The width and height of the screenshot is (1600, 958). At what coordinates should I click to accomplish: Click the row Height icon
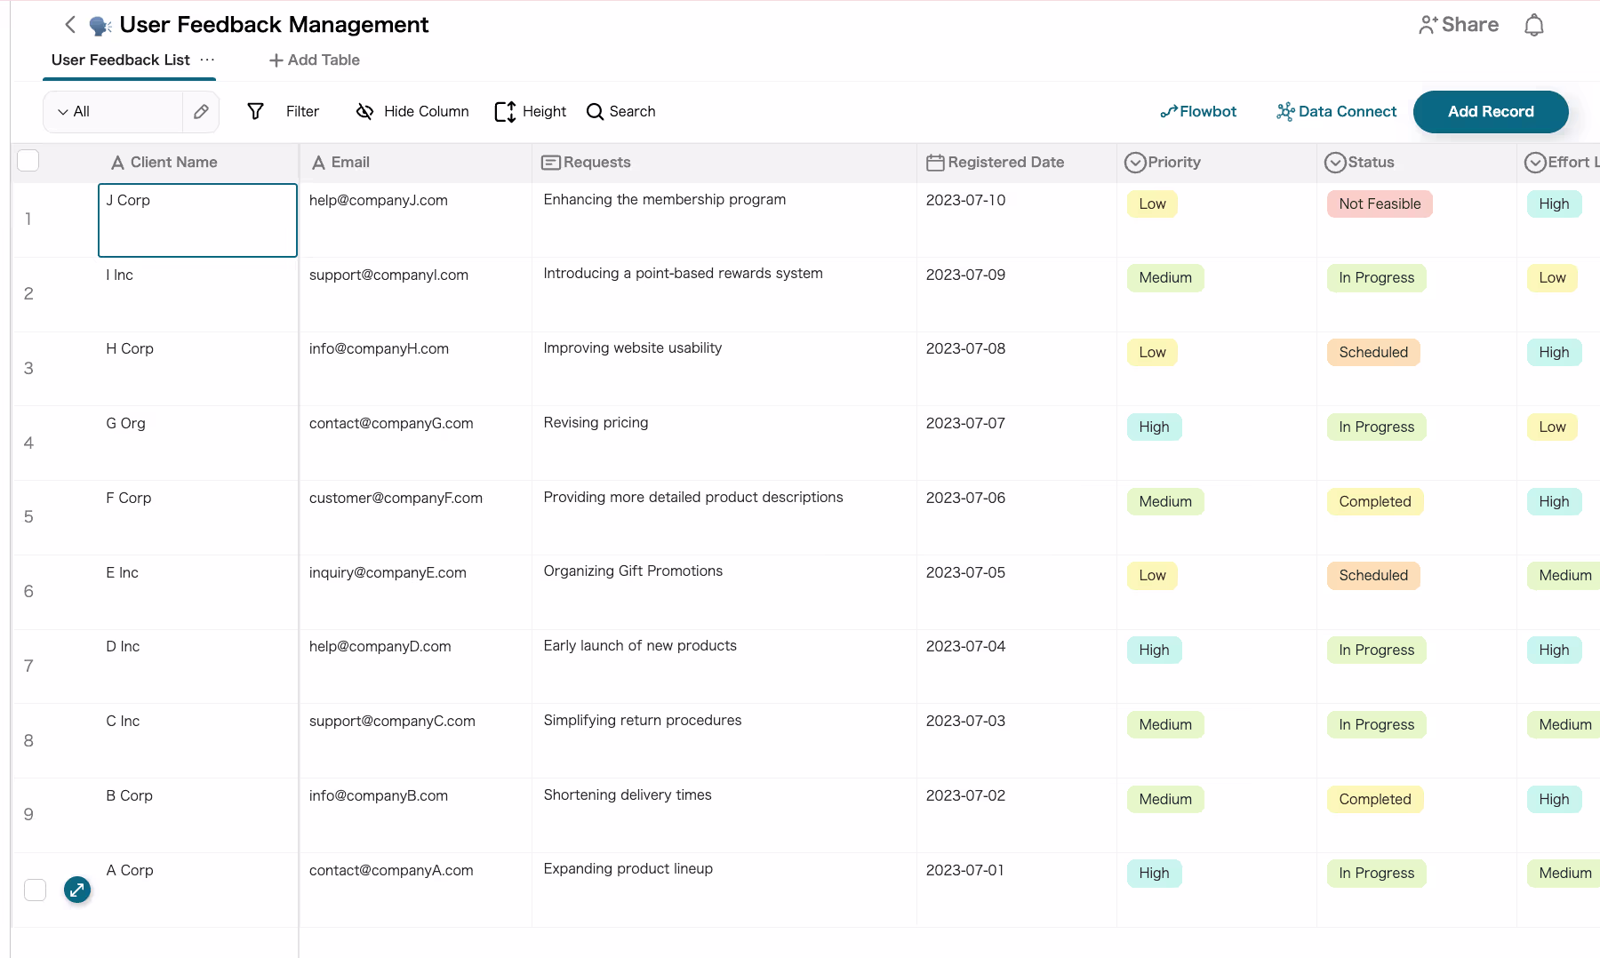pos(505,112)
